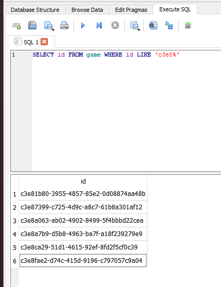221x287 pixels.
Task: Select result cell starting with c3e81b80
Action: [x=83, y=194]
